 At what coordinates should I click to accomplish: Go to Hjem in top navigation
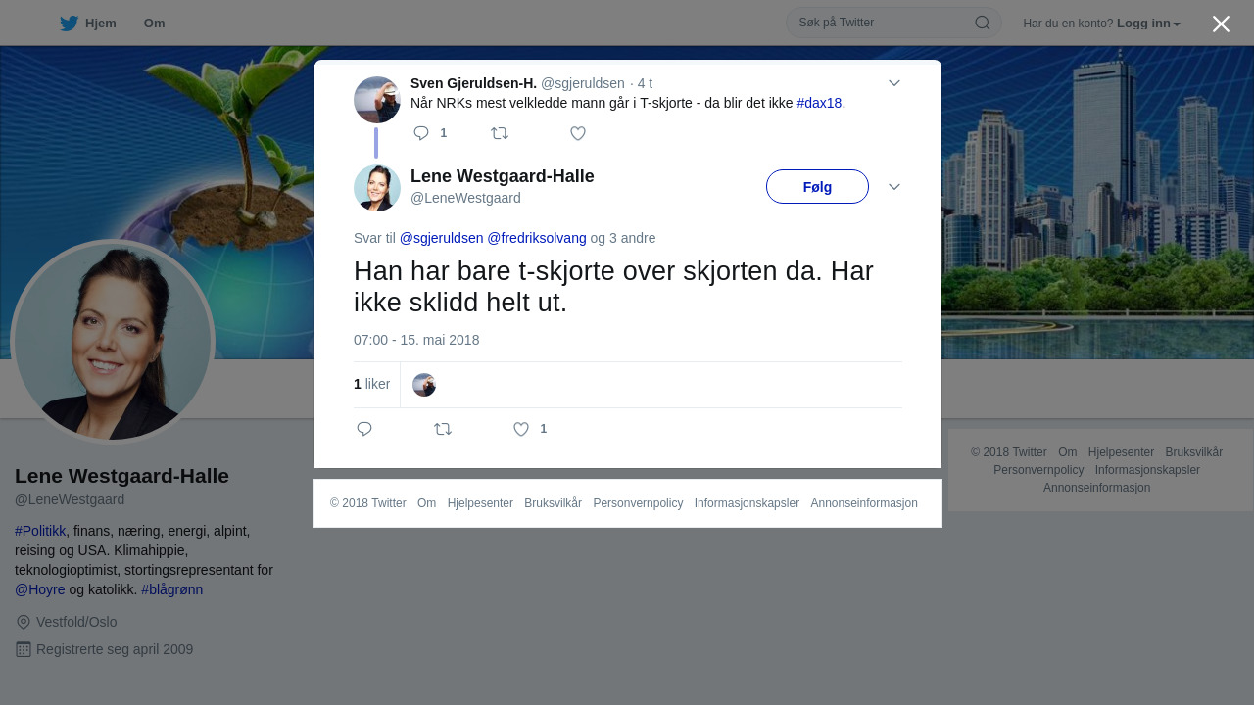[101, 23]
